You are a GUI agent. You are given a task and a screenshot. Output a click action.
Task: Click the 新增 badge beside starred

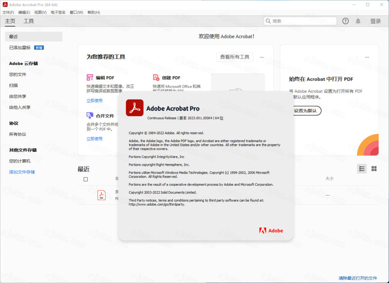[39, 47]
